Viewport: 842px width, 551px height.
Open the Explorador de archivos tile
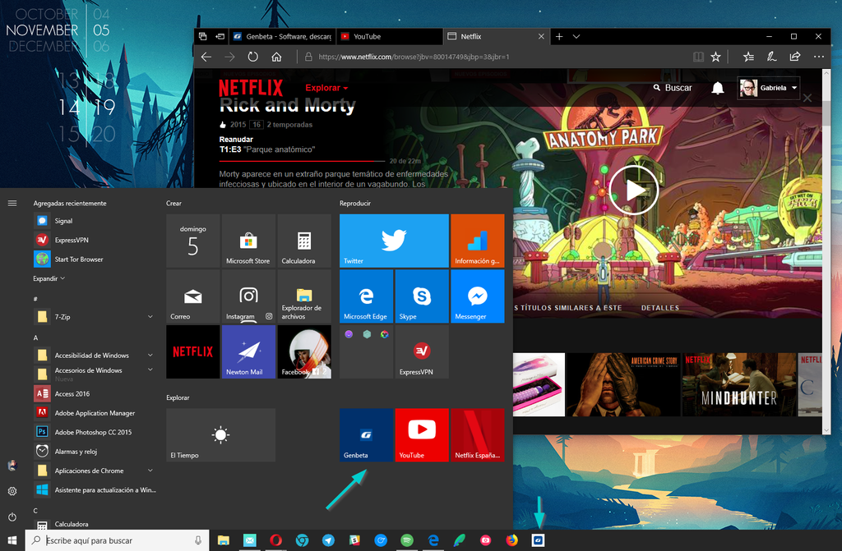coord(304,296)
